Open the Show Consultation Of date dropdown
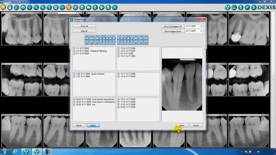The image size is (276, 155). [201, 26]
